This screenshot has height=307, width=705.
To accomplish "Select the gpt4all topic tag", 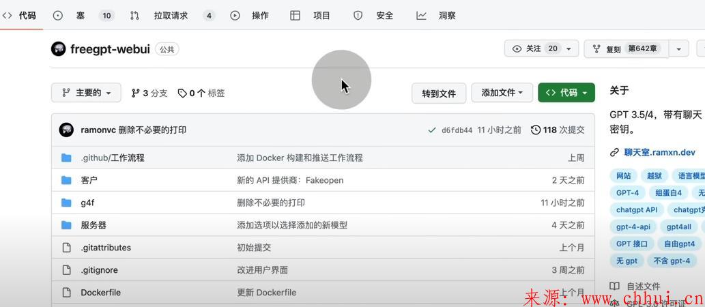I will click(x=679, y=226).
